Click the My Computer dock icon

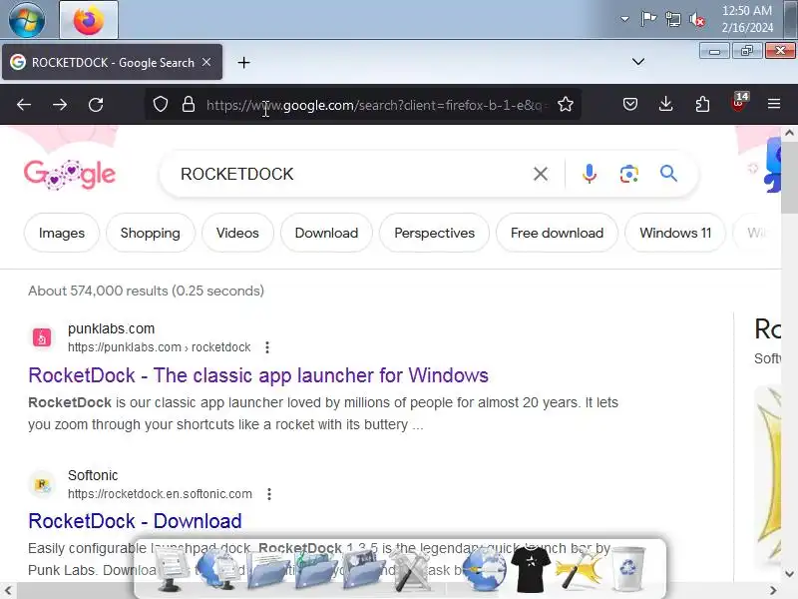click(172, 570)
